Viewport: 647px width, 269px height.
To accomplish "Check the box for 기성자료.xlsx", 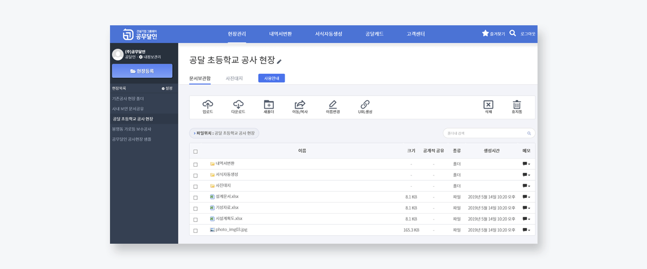I will [x=195, y=208].
